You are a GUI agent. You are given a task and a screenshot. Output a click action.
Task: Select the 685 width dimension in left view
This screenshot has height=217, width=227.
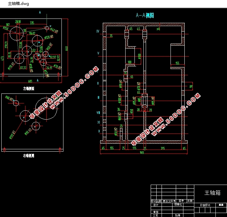tap(30, 81)
